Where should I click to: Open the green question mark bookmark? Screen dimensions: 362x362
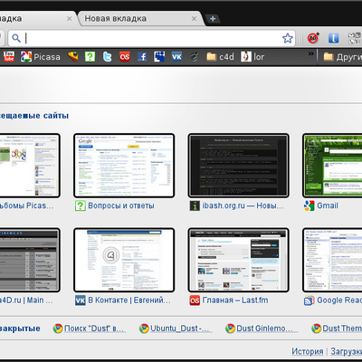click(90, 56)
